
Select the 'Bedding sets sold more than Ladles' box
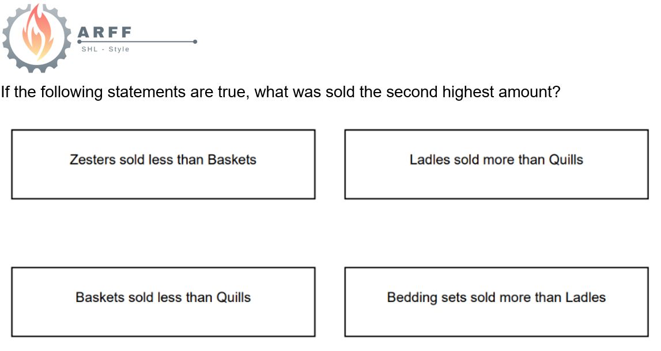[x=496, y=302]
